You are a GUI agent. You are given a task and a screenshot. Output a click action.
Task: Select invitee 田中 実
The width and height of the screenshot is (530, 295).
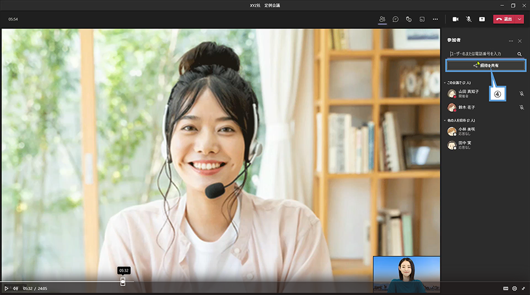click(485, 145)
